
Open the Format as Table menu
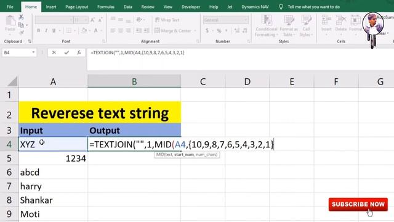(x=289, y=26)
